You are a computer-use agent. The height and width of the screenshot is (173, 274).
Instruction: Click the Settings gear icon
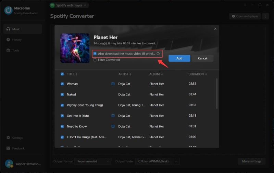click(x=8, y=138)
